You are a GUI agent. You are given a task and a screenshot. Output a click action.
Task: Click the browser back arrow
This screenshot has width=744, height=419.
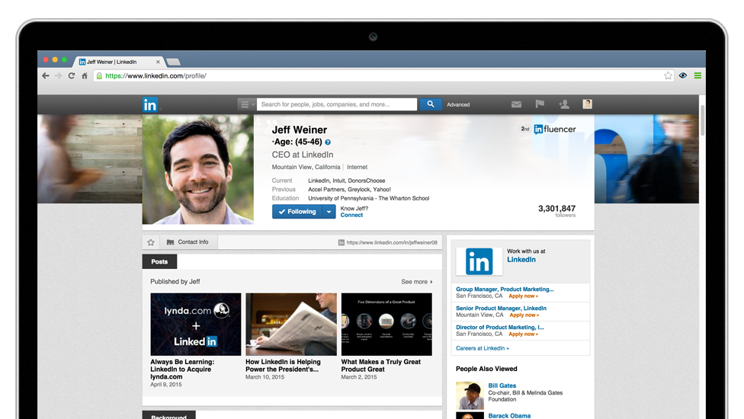(46, 76)
